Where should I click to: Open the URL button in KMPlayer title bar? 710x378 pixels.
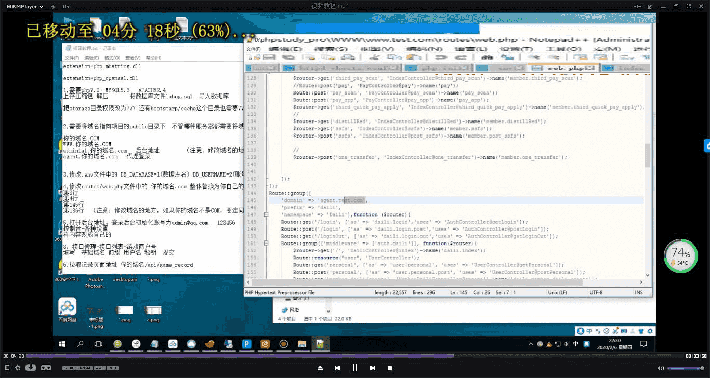click(67, 6)
